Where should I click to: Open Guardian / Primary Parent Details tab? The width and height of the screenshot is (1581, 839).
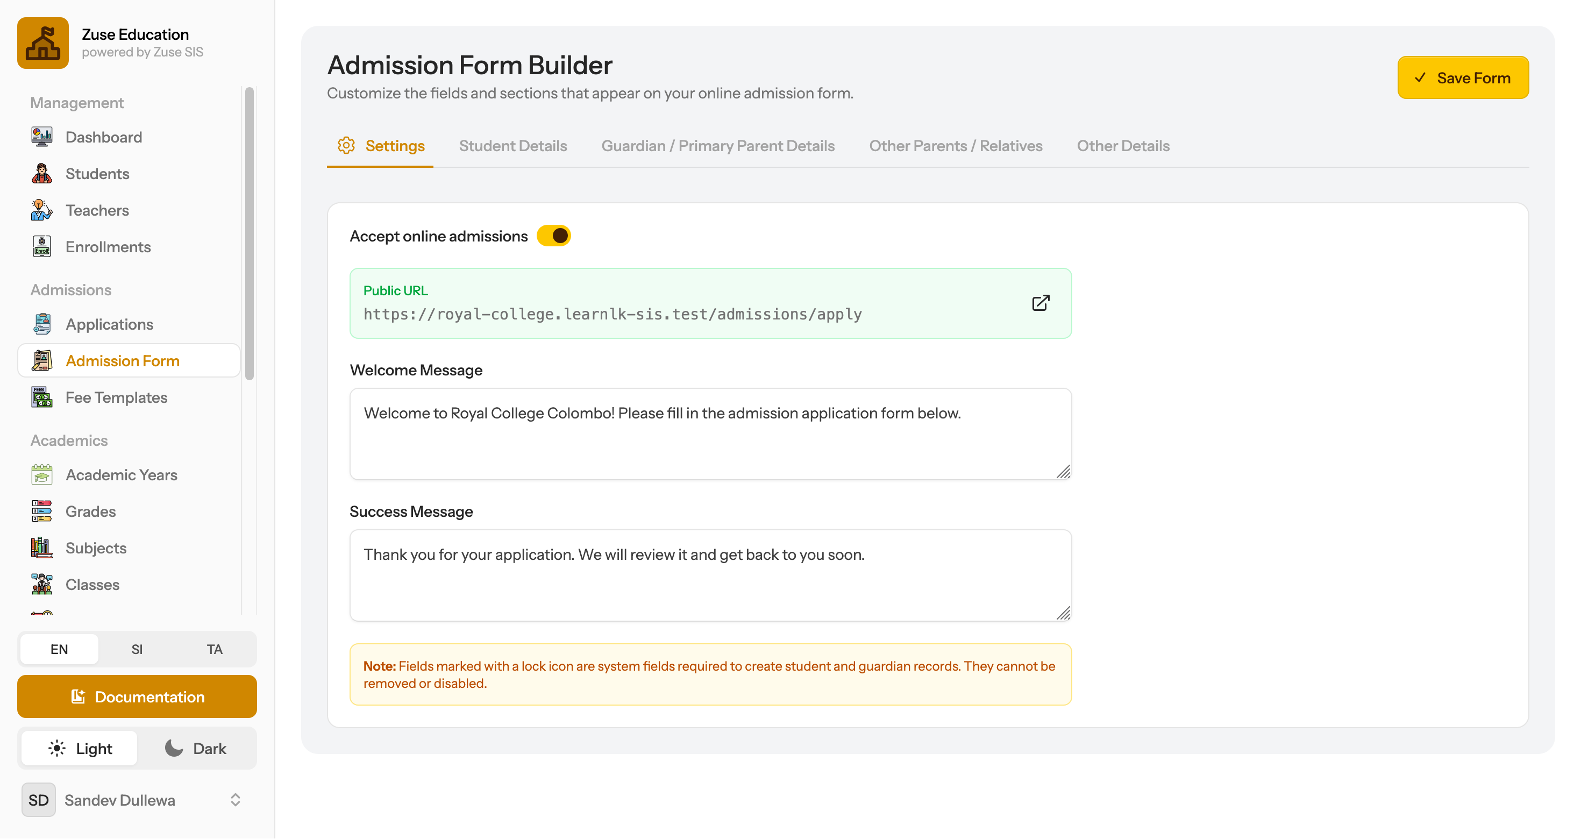[x=717, y=145]
